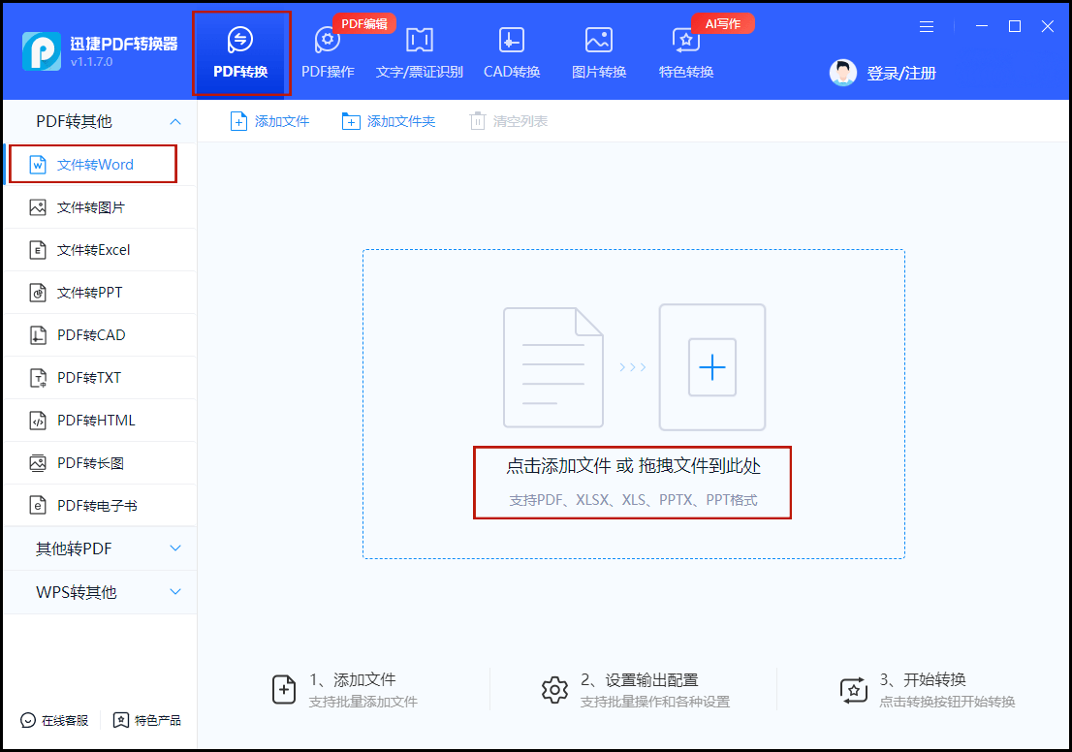The image size is (1072, 752).
Task: Expand the 其他转PDF section
Action: point(100,548)
